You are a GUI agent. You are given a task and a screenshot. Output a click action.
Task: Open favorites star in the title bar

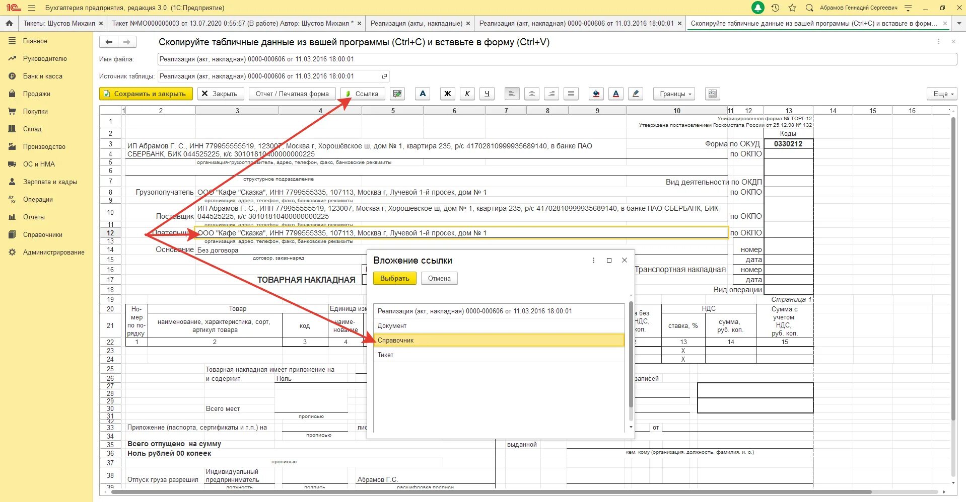click(x=792, y=8)
